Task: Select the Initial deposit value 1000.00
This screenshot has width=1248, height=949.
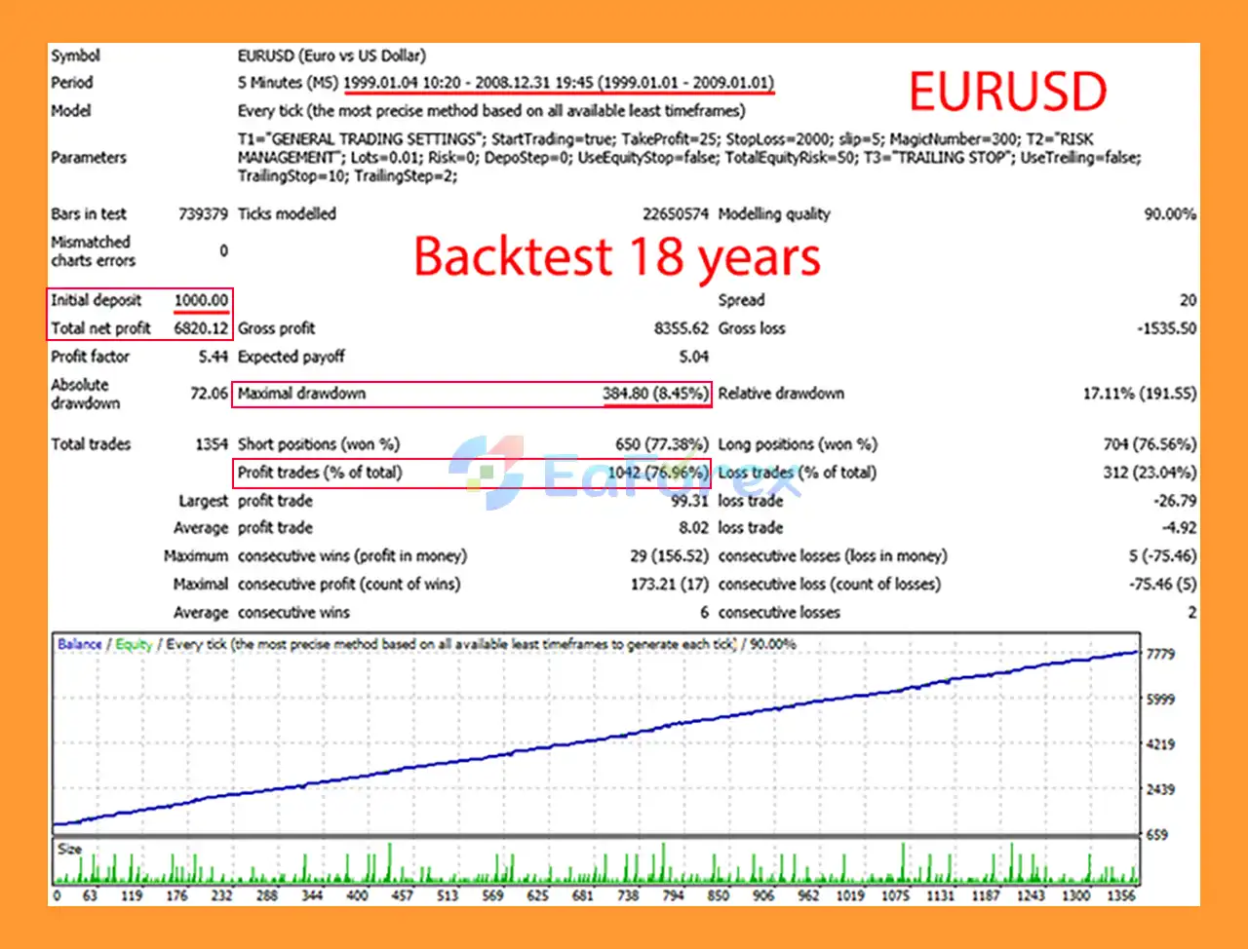Action: [201, 300]
